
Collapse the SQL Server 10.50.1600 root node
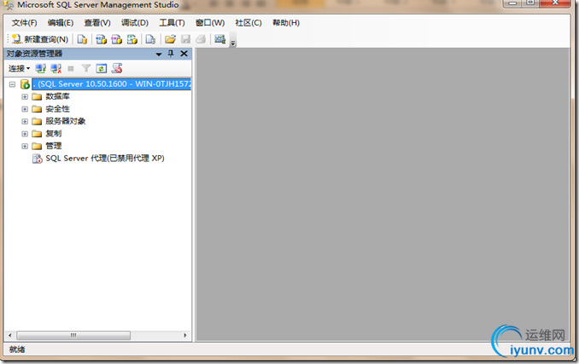(12, 84)
